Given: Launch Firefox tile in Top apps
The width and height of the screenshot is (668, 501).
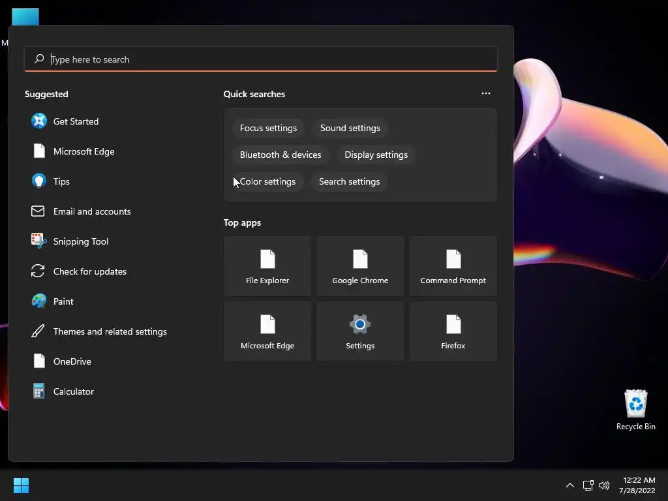Looking at the screenshot, I should tap(453, 331).
